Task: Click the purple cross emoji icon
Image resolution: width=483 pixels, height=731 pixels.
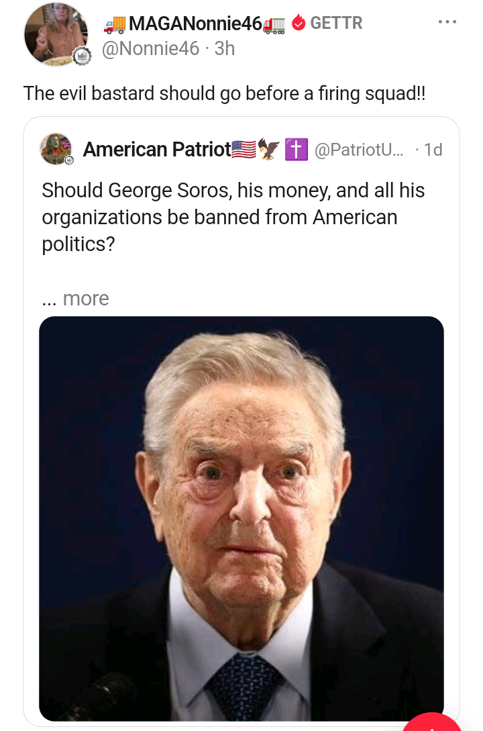Action: [x=296, y=149]
